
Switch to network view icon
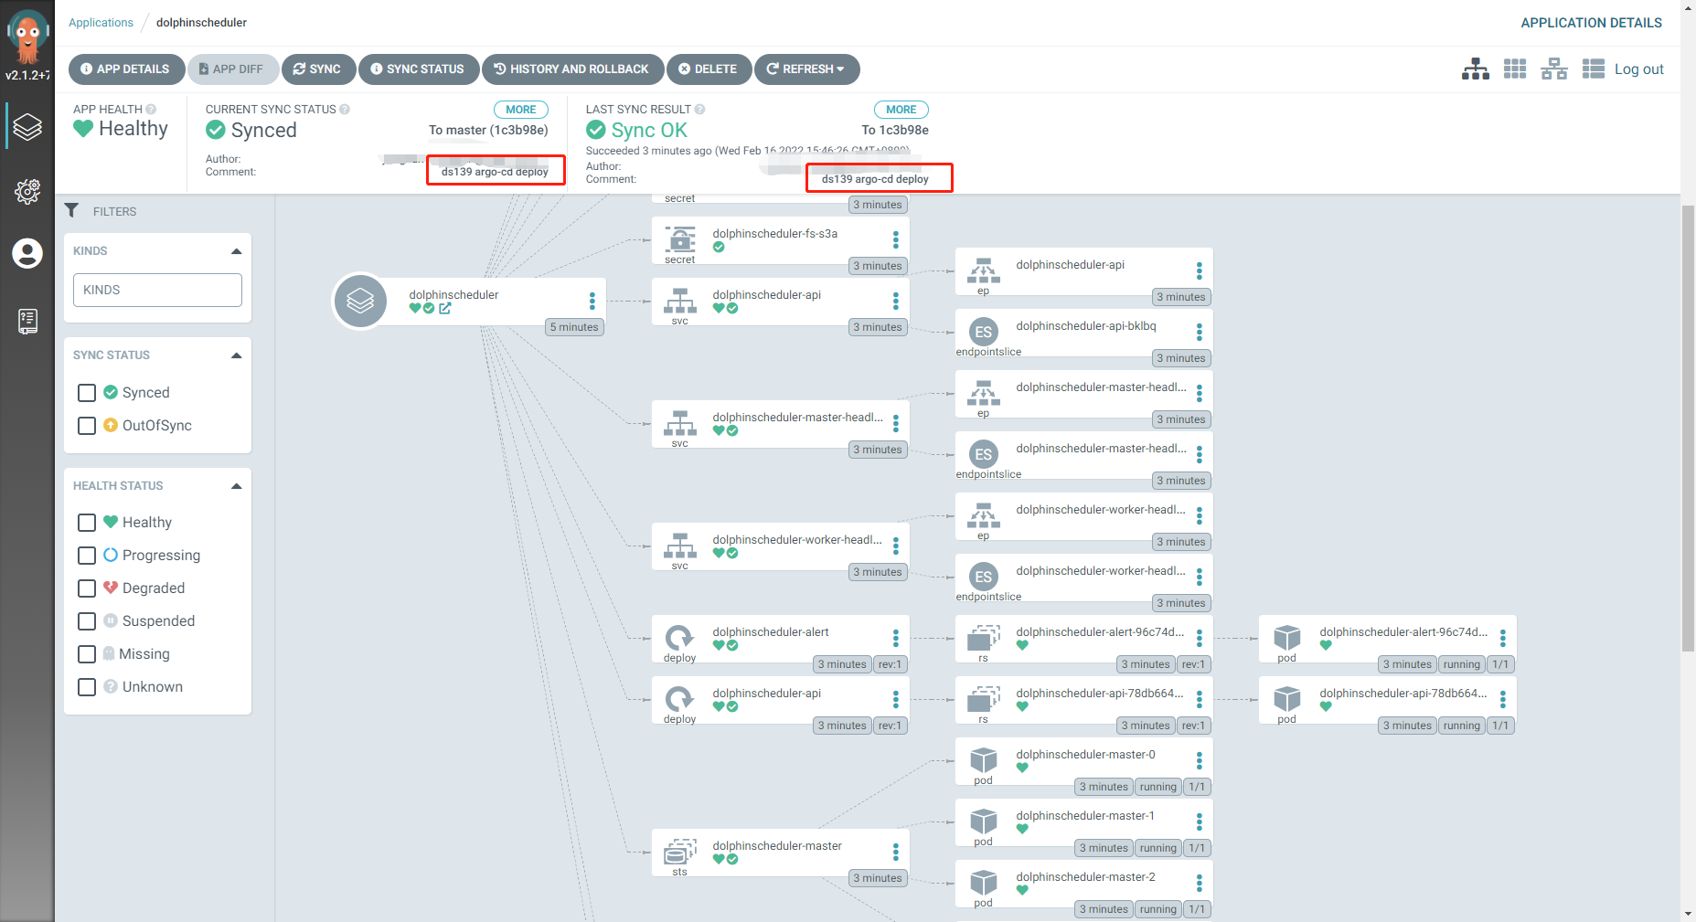point(1553,69)
